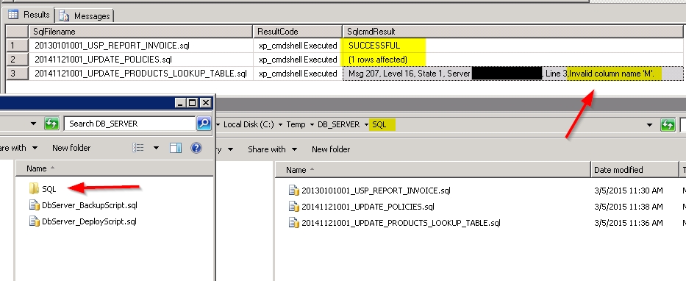Expand dropdown arrow after DB_SERVER in breadcrumb
This screenshot has height=281, width=686.
[366, 125]
